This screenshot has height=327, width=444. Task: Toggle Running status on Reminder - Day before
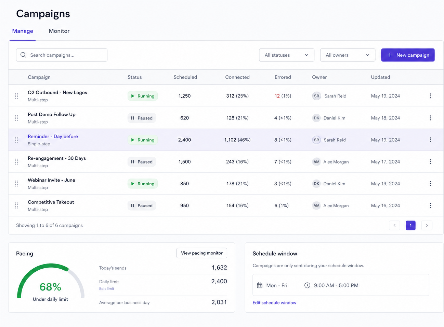pos(143,140)
